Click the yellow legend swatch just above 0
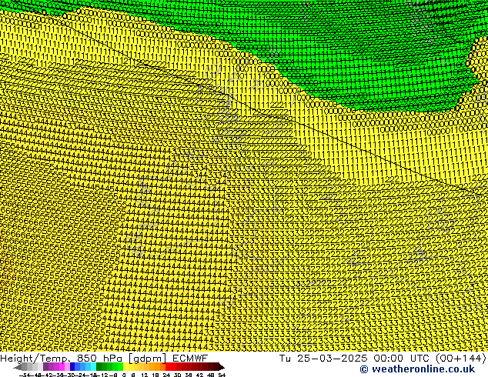Image resolution: width=488 pixels, height=377 pixels. [125, 367]
